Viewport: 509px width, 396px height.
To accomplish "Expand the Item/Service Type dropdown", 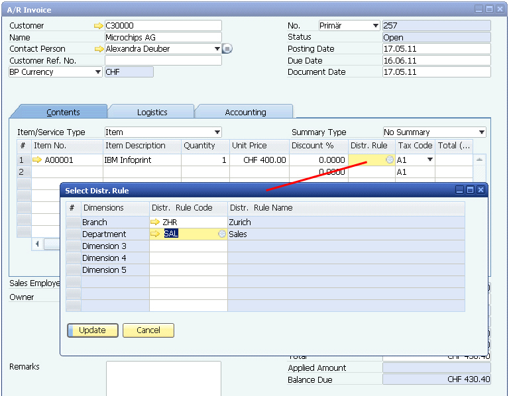I will pyautogui.click(x=217, y=132).
